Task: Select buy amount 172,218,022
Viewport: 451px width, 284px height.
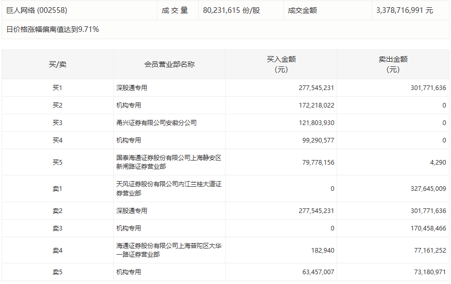Action: 317,105
